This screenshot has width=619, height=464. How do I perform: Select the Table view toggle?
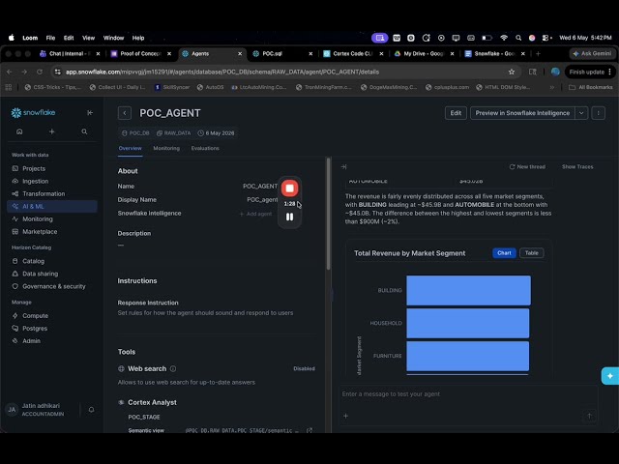[x=531, y=253]
